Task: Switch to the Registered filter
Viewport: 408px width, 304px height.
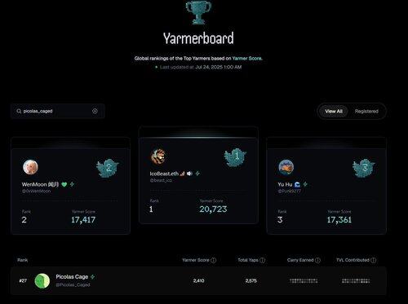Action: [366, 111]
